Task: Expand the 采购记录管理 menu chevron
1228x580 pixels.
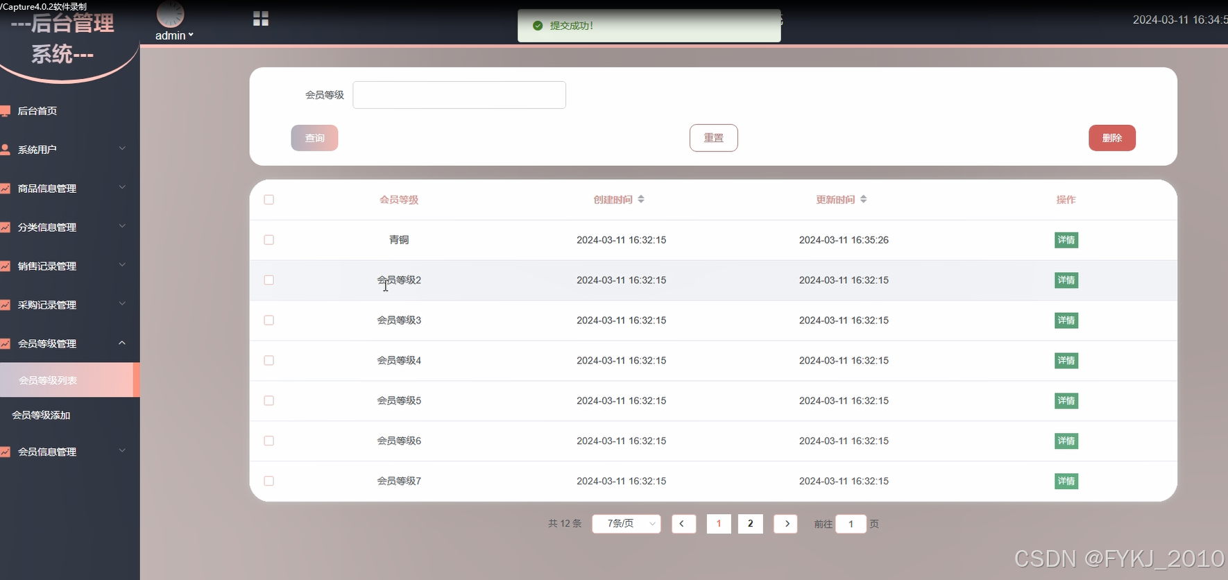Action: pos(122,304)
